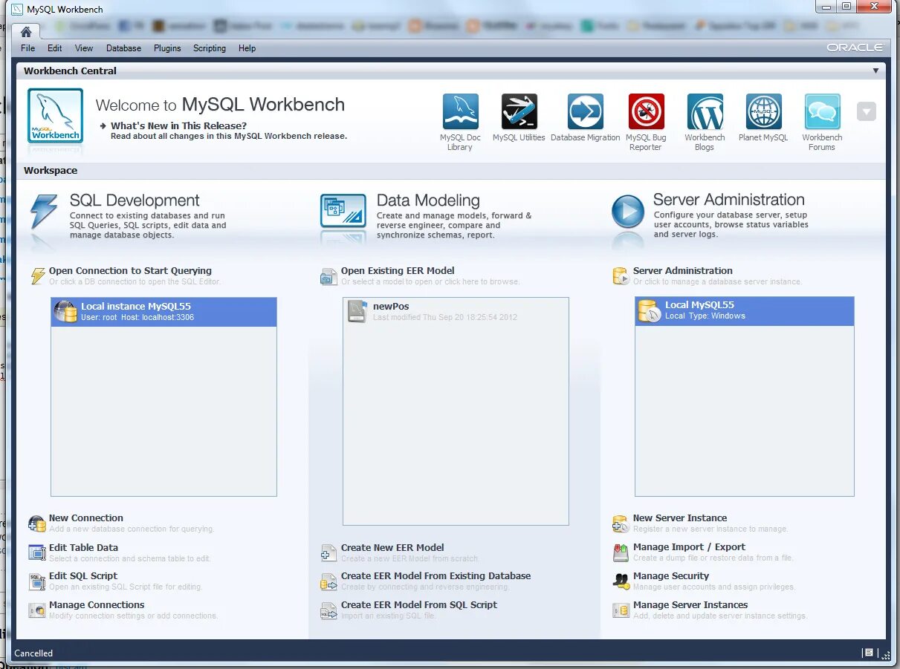
Task: Open the File menu
Action: click(x=27, y=48)
